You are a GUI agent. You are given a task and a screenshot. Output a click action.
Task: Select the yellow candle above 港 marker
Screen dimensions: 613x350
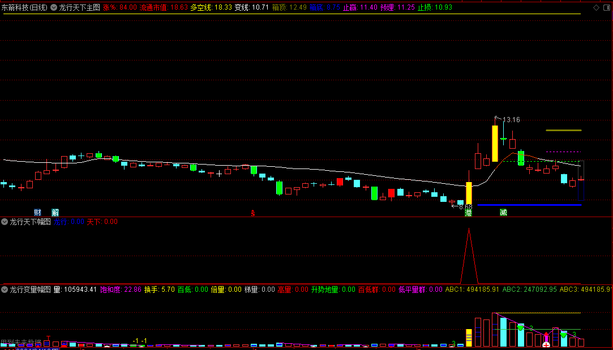(469, 193)
